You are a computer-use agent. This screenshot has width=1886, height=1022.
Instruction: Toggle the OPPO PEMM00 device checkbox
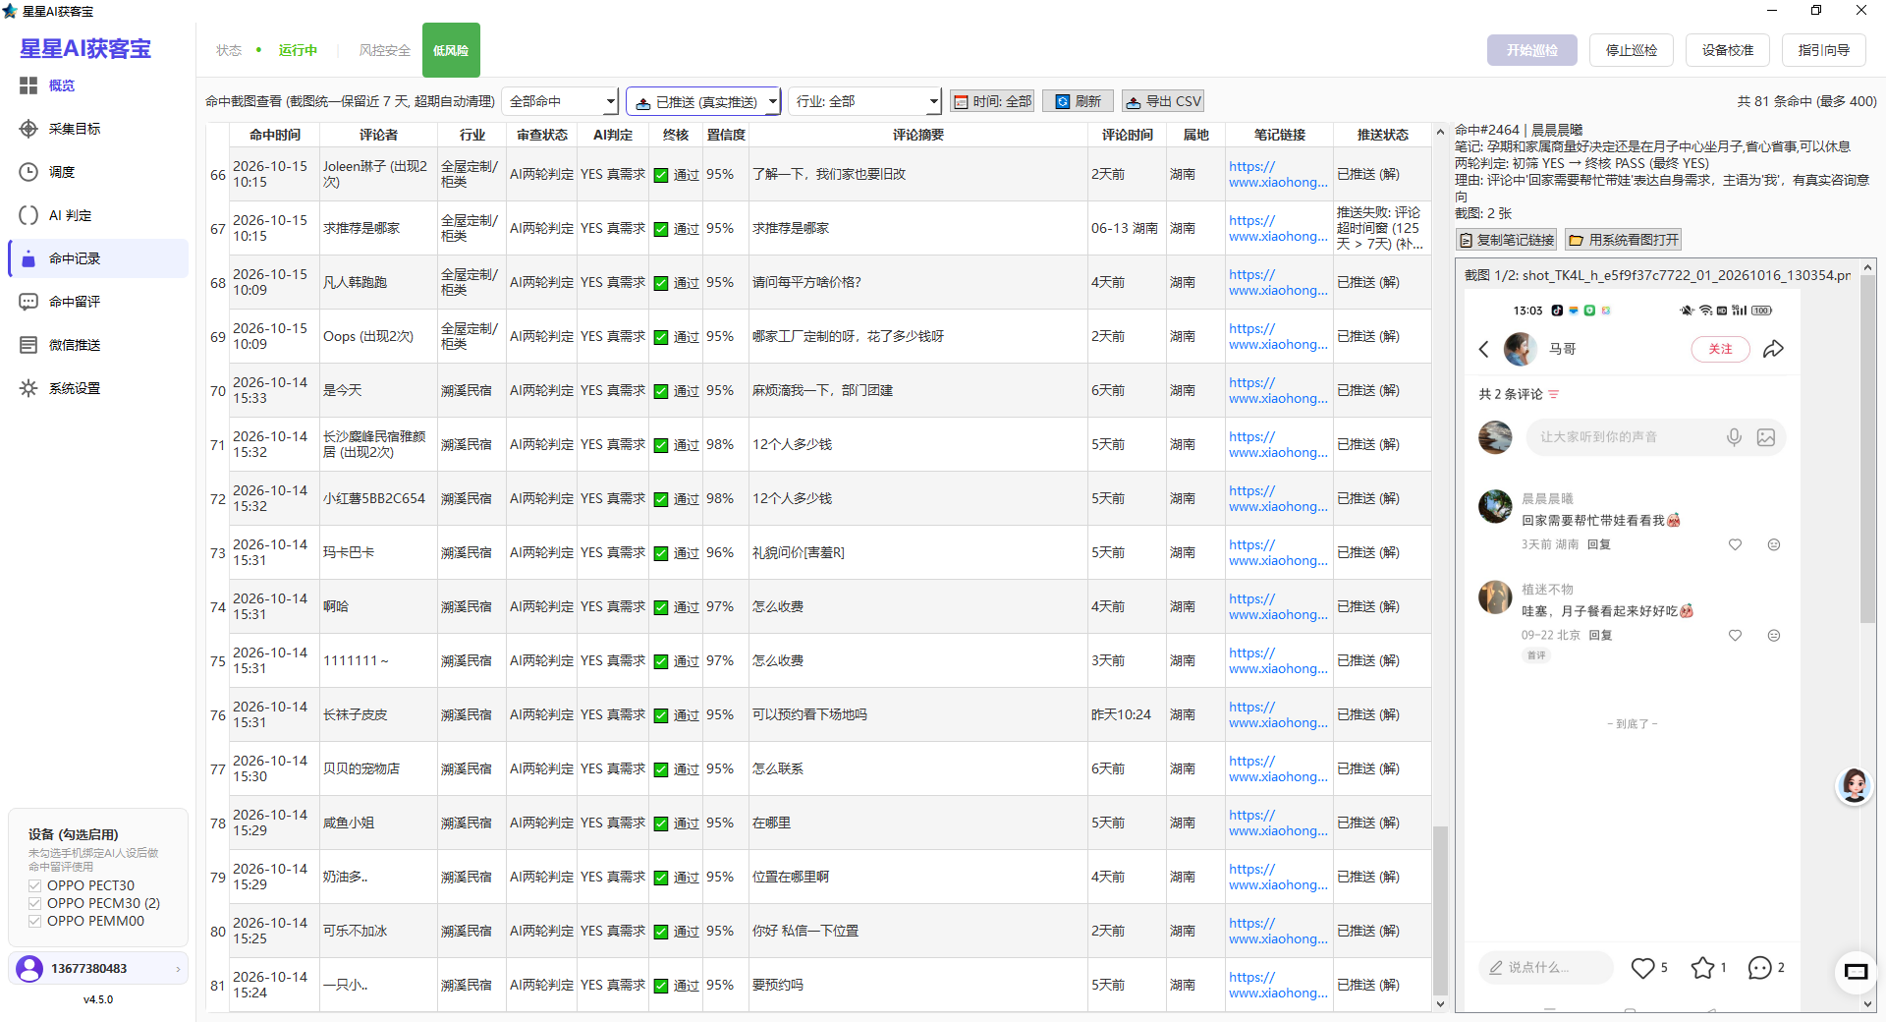coord(35,921)
